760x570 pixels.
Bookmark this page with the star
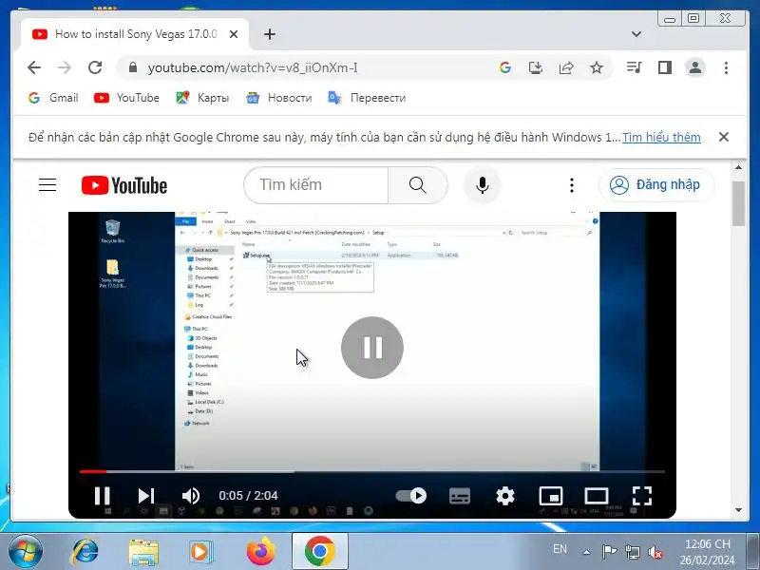coord(597,67)
